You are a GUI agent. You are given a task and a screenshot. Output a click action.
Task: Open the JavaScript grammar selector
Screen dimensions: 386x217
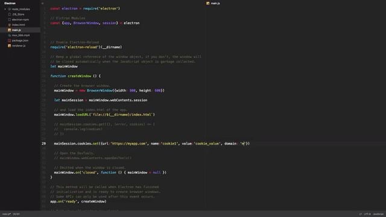pyautogui.click(x=378, y=214)
